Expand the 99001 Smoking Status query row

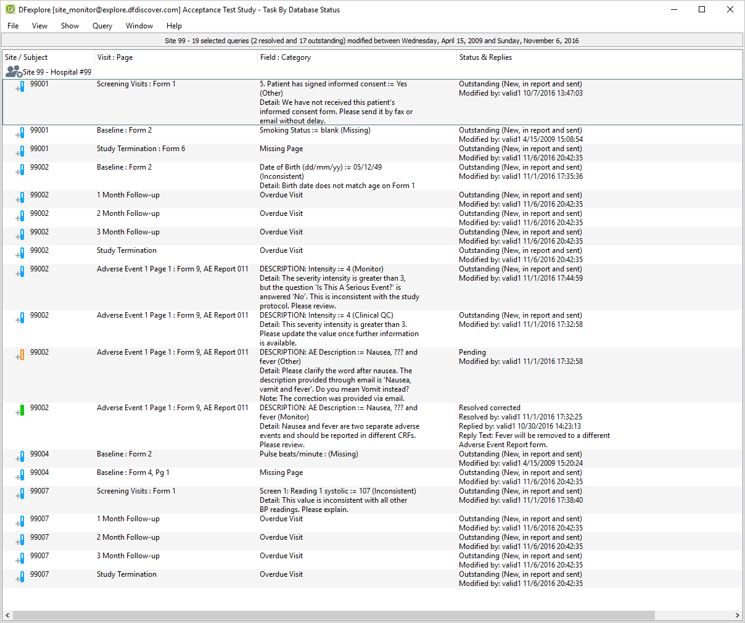tap(17, 134)
